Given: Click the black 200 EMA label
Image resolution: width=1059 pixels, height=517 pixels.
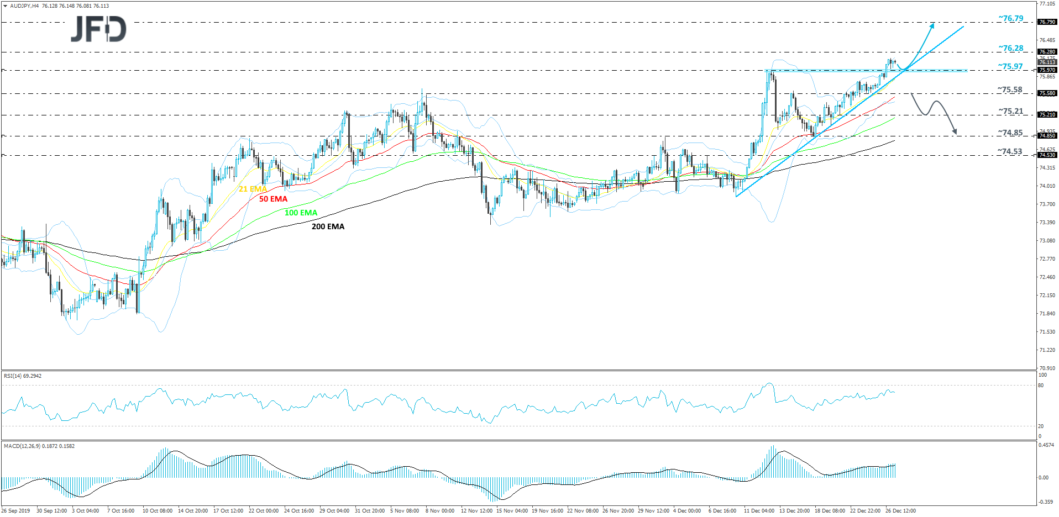Looking at the screenshot, I should click(328, 226).
